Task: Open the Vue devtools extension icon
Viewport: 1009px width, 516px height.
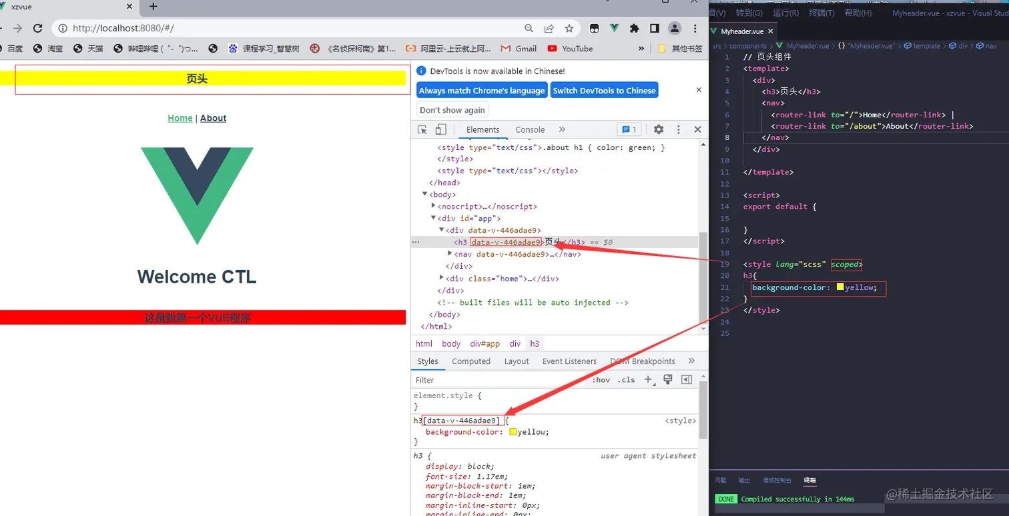Action: click(x=614, y=29)
